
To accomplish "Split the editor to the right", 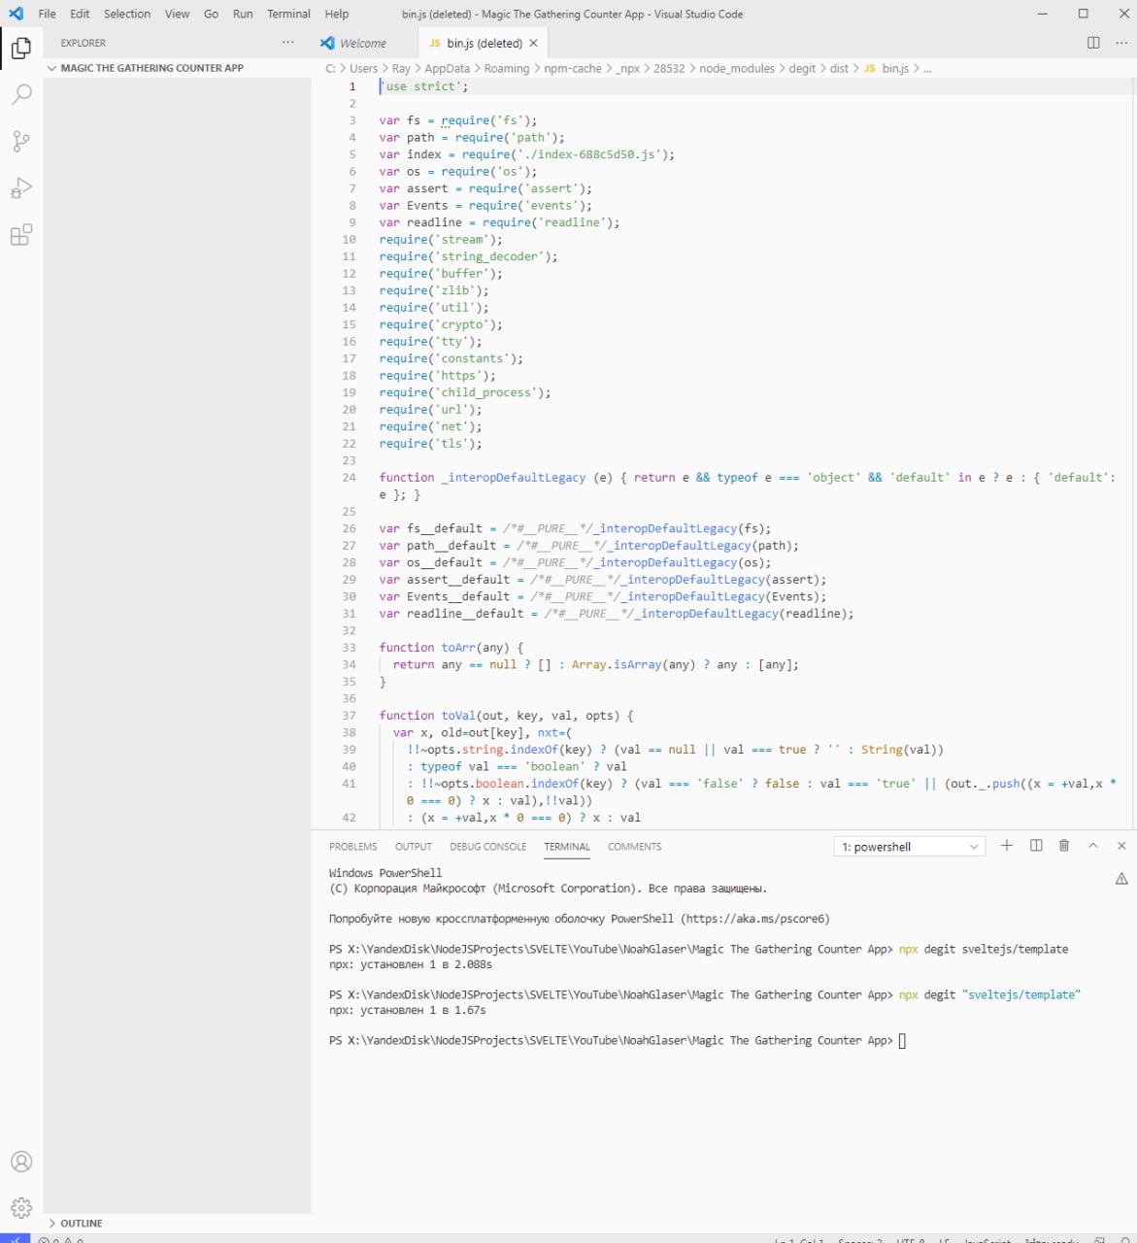I will pyautogui.click(x=1093, y=43).
